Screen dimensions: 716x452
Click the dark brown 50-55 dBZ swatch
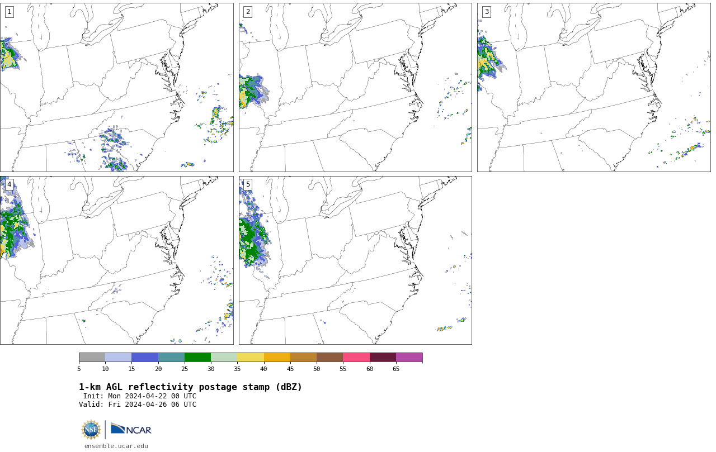coord(329,358)
